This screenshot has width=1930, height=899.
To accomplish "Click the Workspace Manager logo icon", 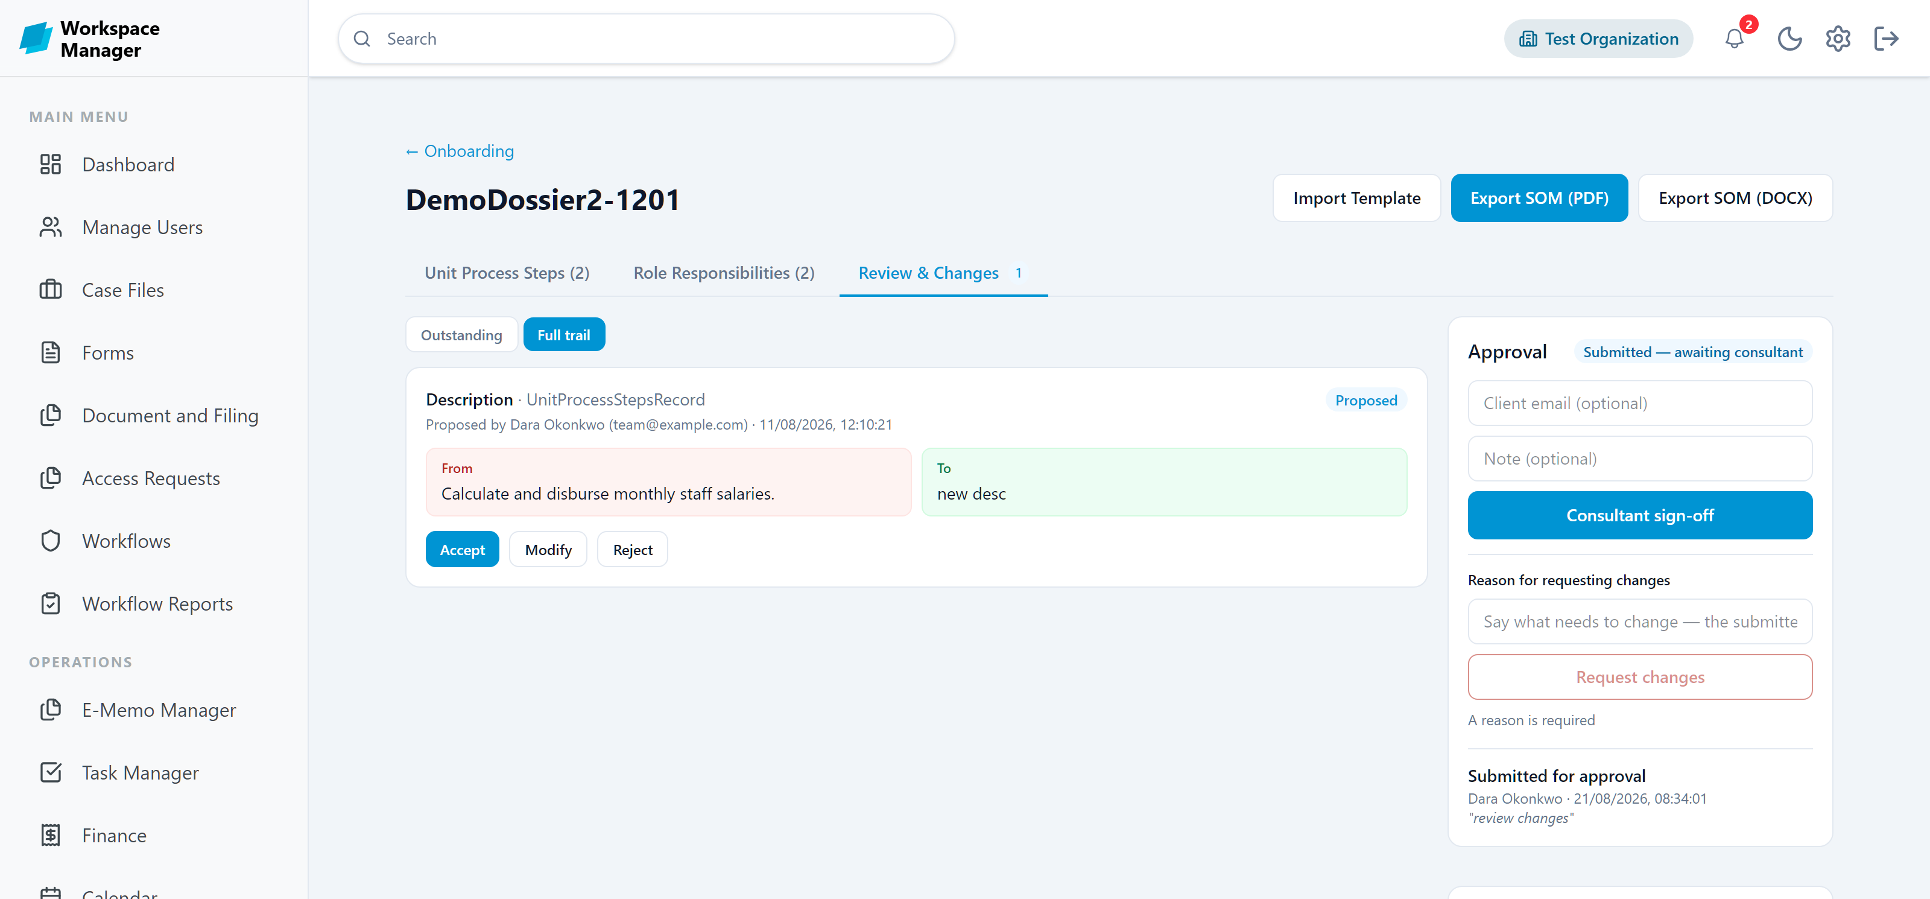I will (x=35, y=38).
